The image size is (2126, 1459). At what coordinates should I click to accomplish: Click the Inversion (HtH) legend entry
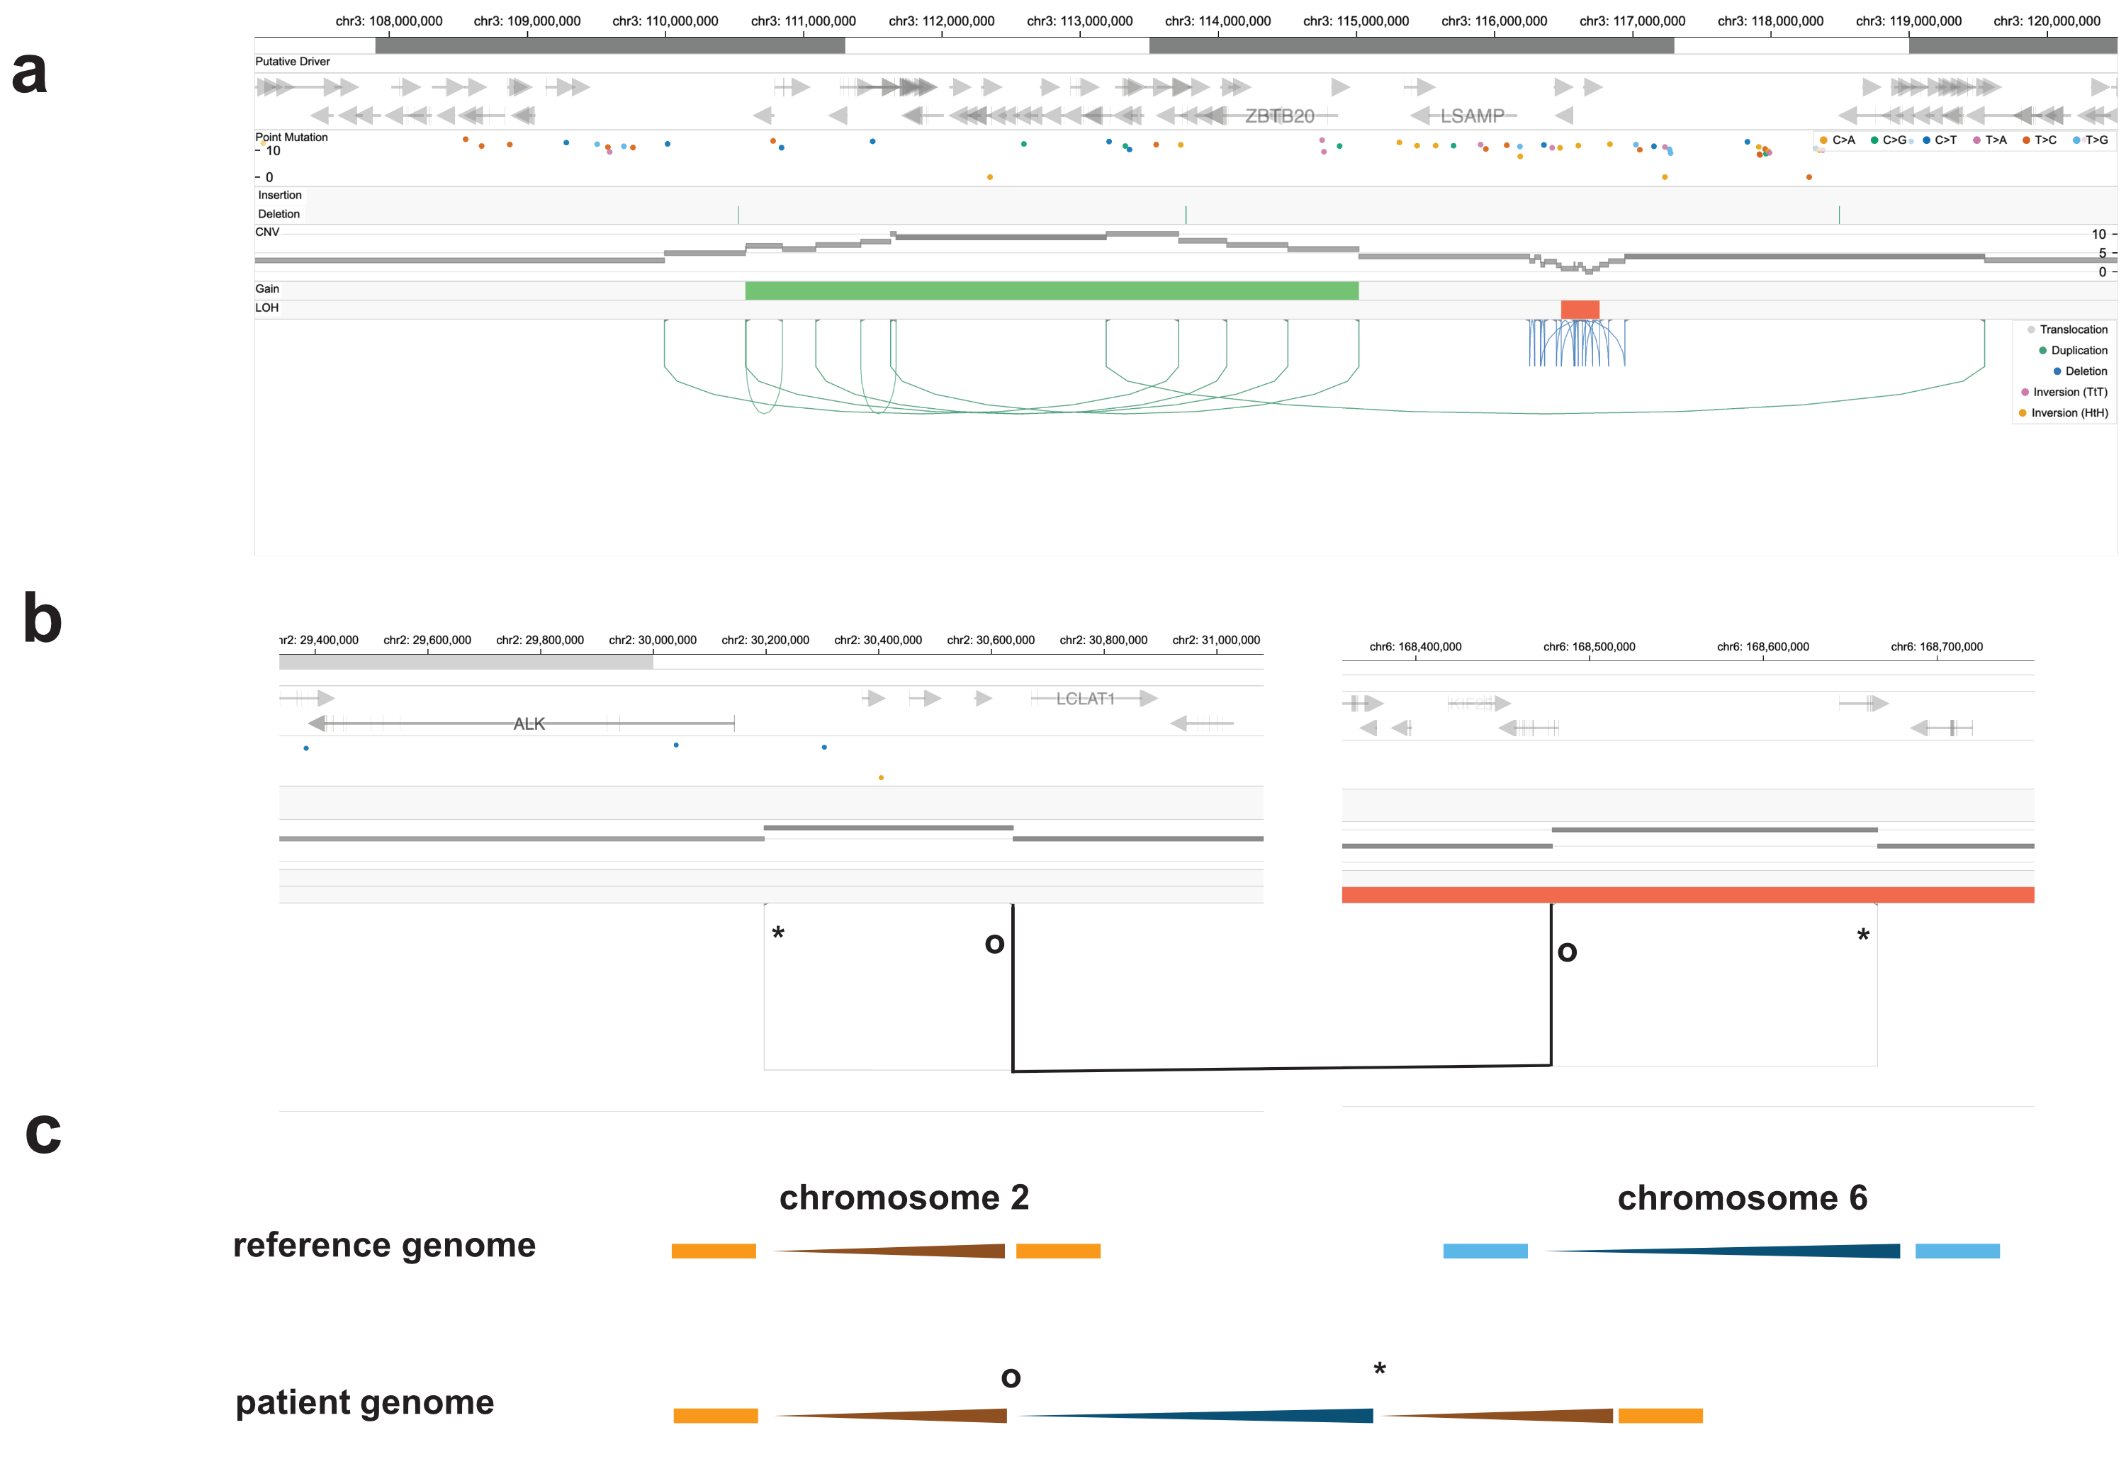(x=2063, y=413)
